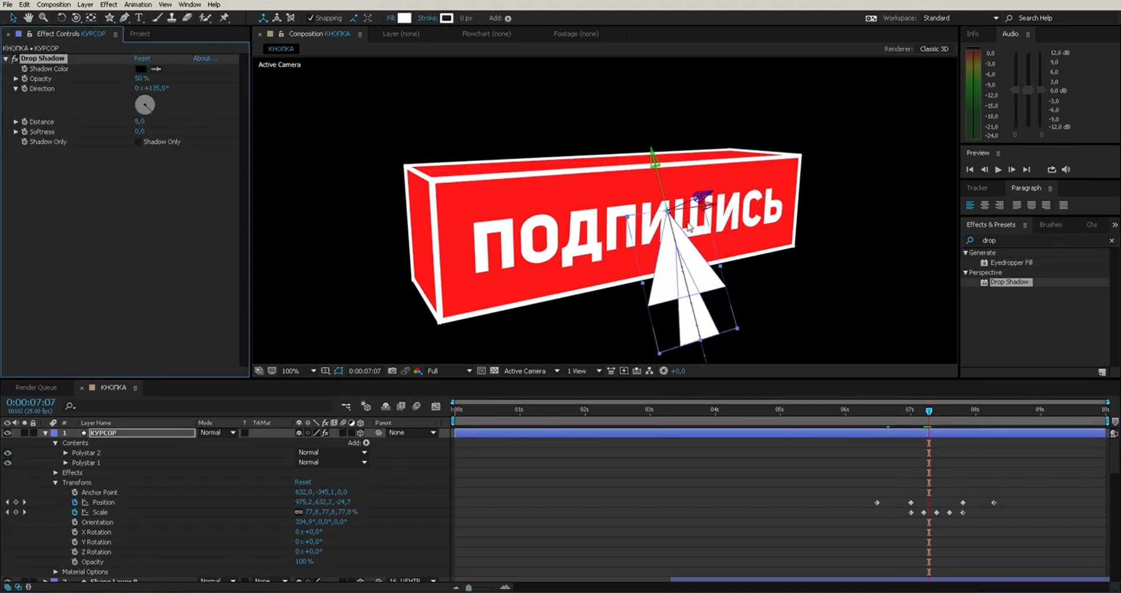The width and height of the screenshot is (1121, 593).
Task: Select the Brush tool
Action: point(156,18)
